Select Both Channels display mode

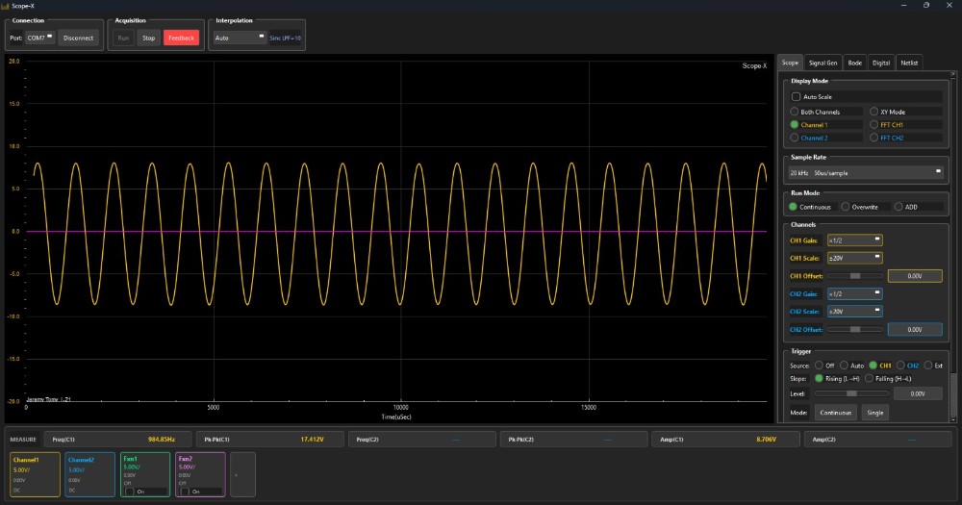(x=794, y=112)
